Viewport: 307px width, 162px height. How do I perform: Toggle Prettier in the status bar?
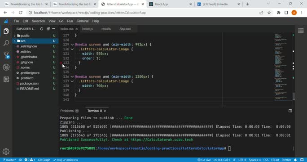[286, 160]
